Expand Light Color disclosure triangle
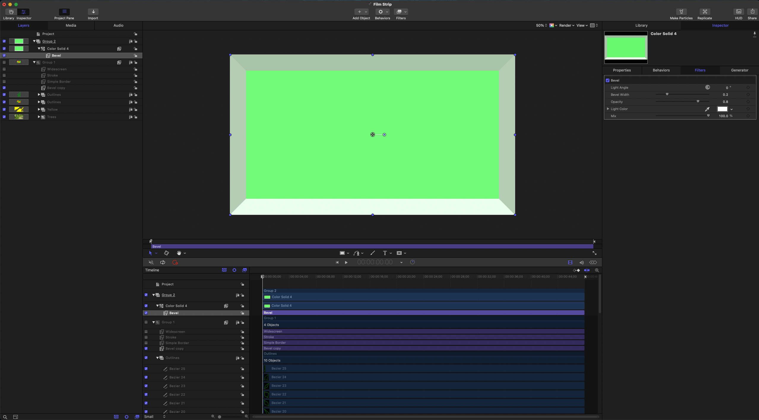759x420 pixels. coord(608,109)
